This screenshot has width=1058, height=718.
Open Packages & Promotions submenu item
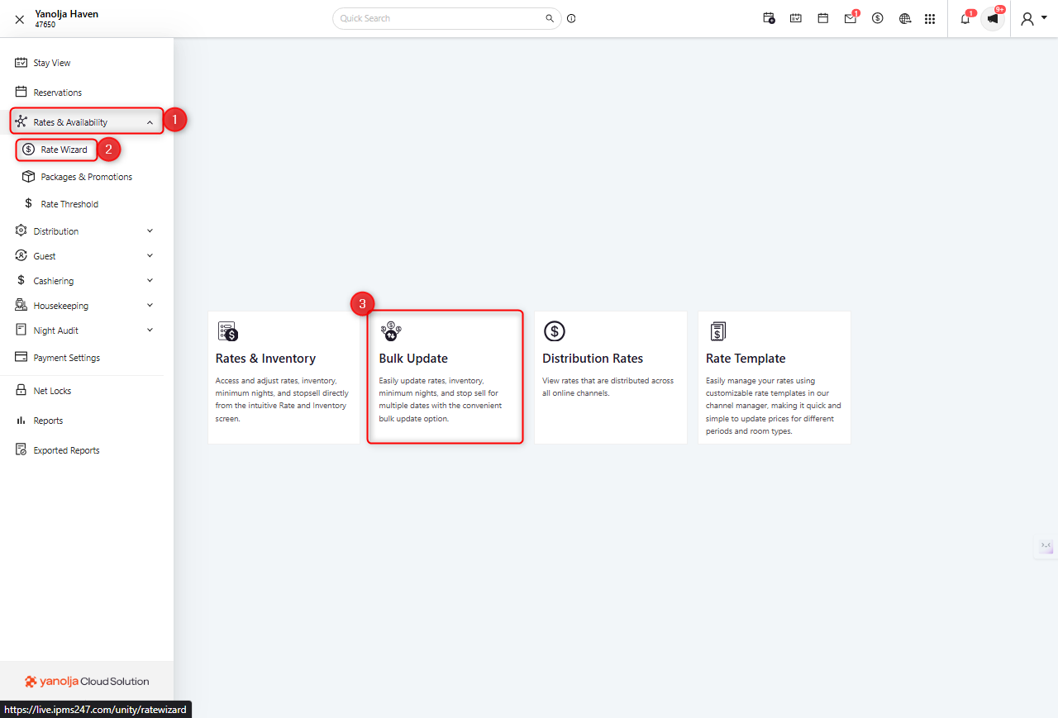[87, 177]
